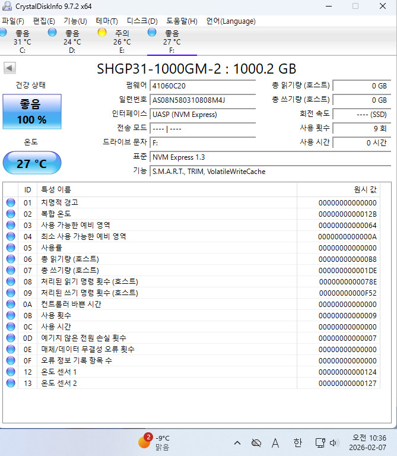Click status orb for 07 총 쓰기량 (호스트)

click(x=11, y=270)
